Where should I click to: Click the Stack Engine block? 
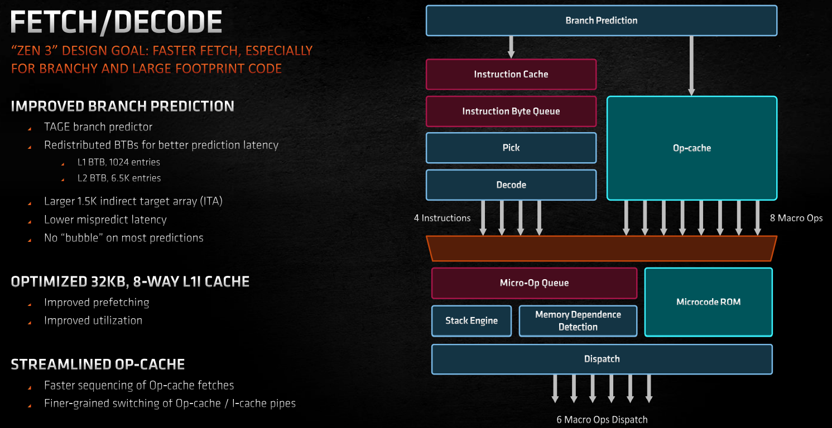pos(472,321)
